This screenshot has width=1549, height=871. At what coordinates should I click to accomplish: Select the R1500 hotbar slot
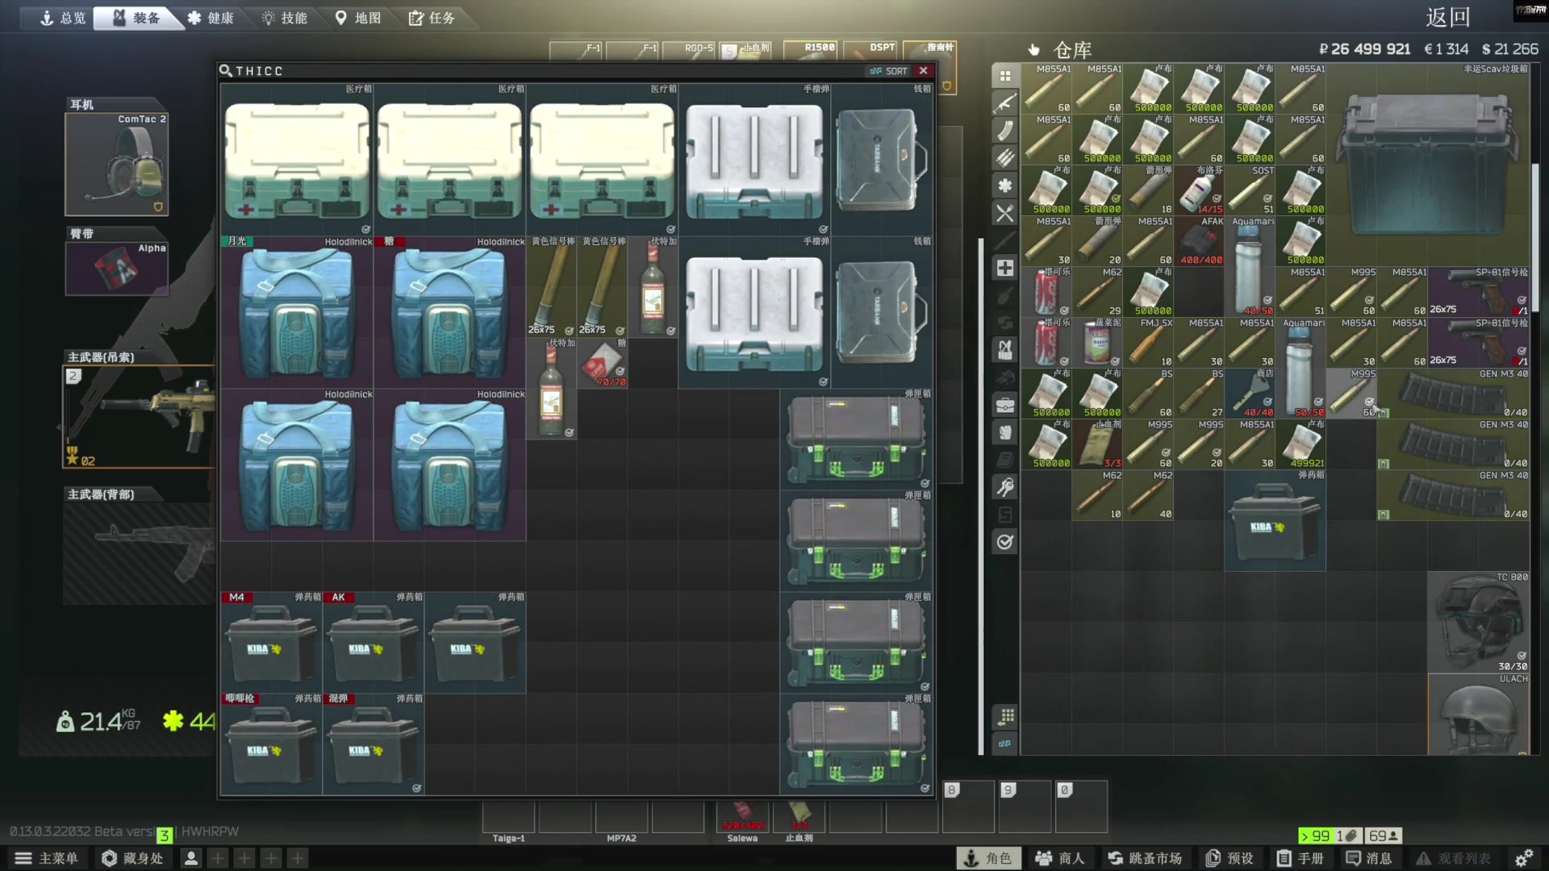[811, 51]
